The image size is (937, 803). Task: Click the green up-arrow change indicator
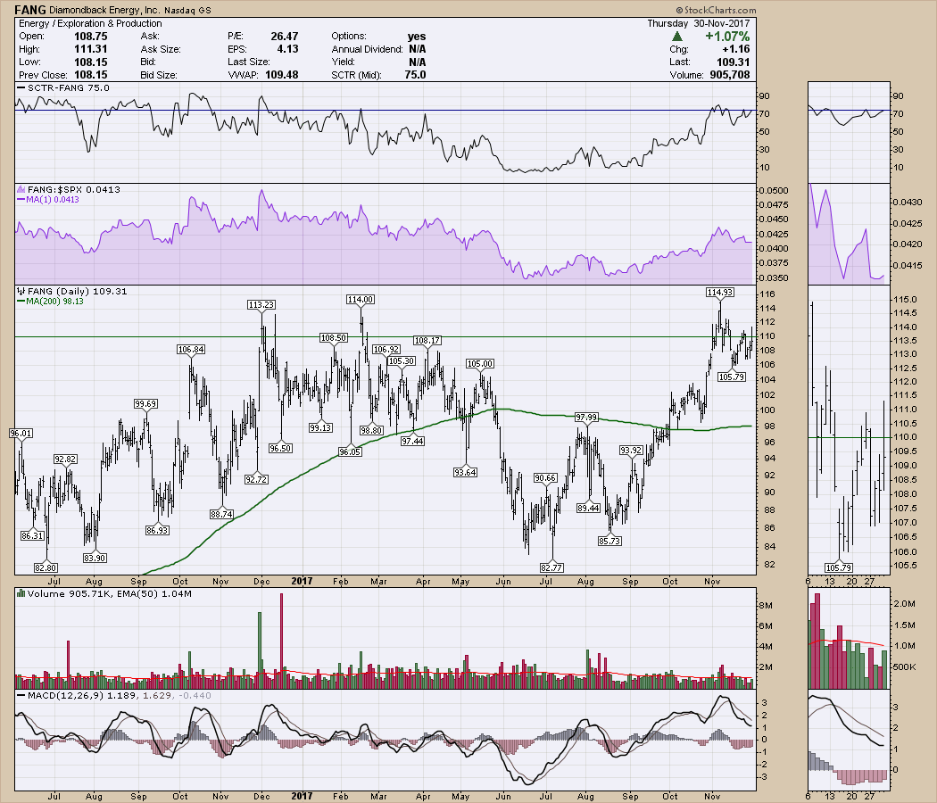tap(677, 37)
